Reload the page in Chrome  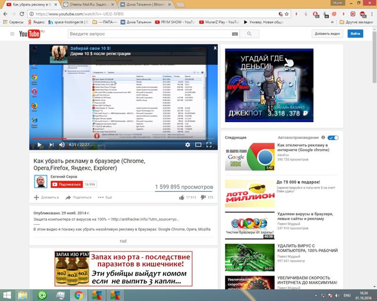point(22,14)
